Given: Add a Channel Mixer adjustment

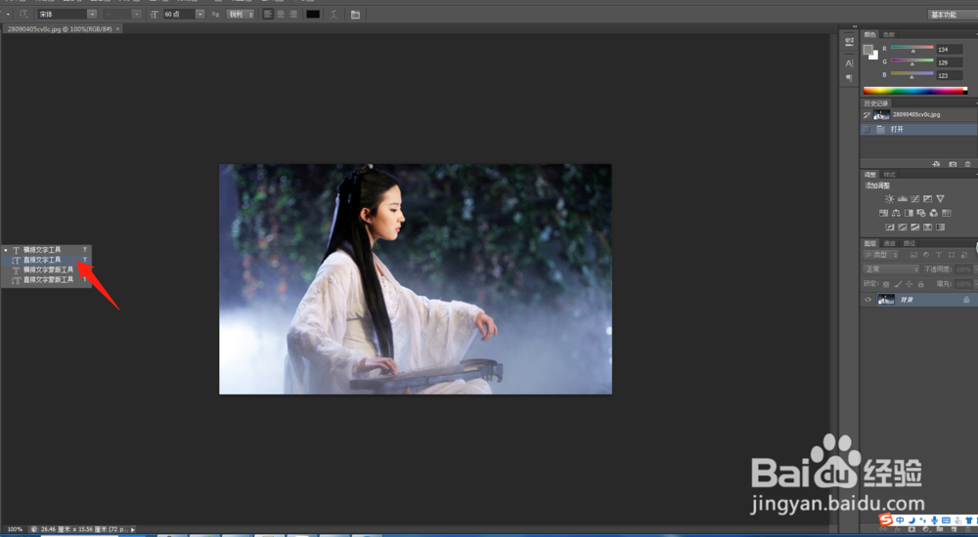Looking at the screenshot, I should point(934,213).
